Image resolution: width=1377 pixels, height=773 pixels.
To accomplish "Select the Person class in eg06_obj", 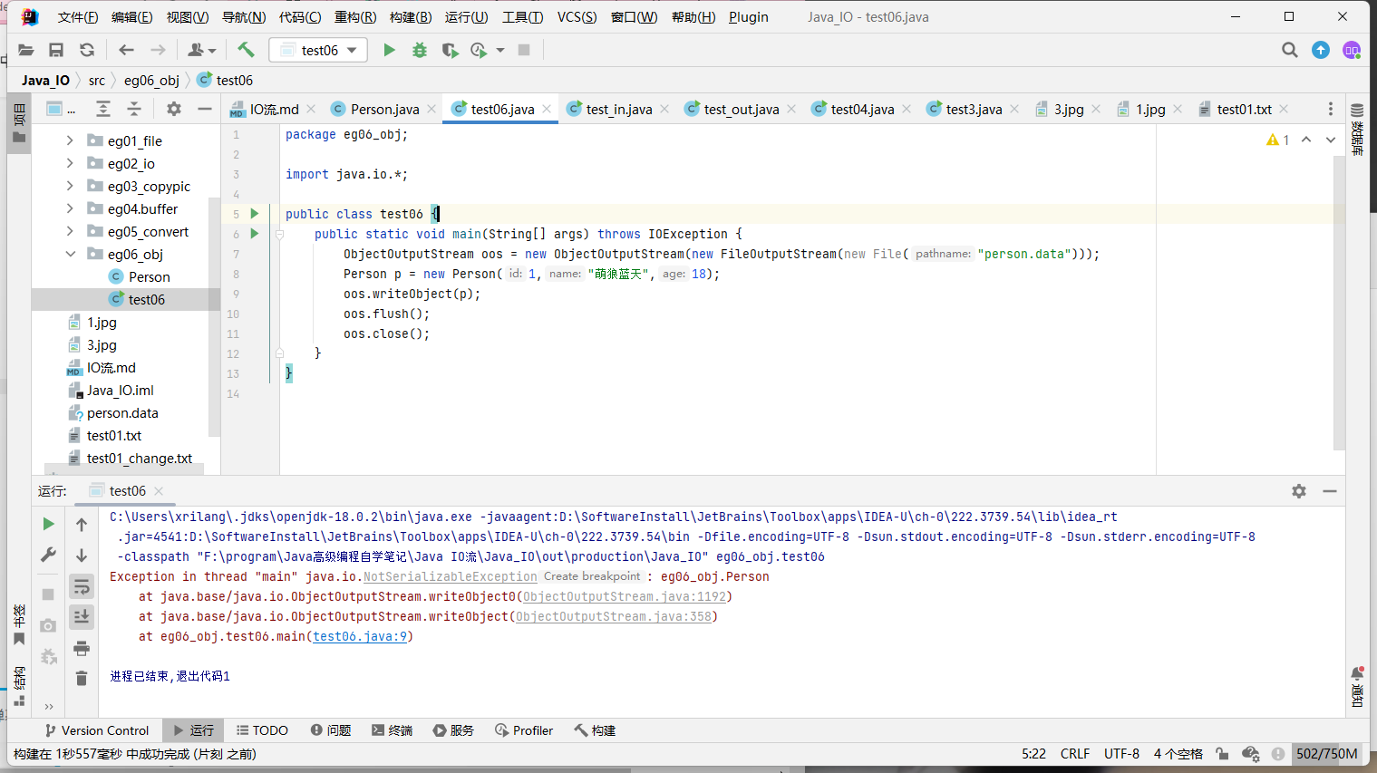I will click(x=149, y=276).
